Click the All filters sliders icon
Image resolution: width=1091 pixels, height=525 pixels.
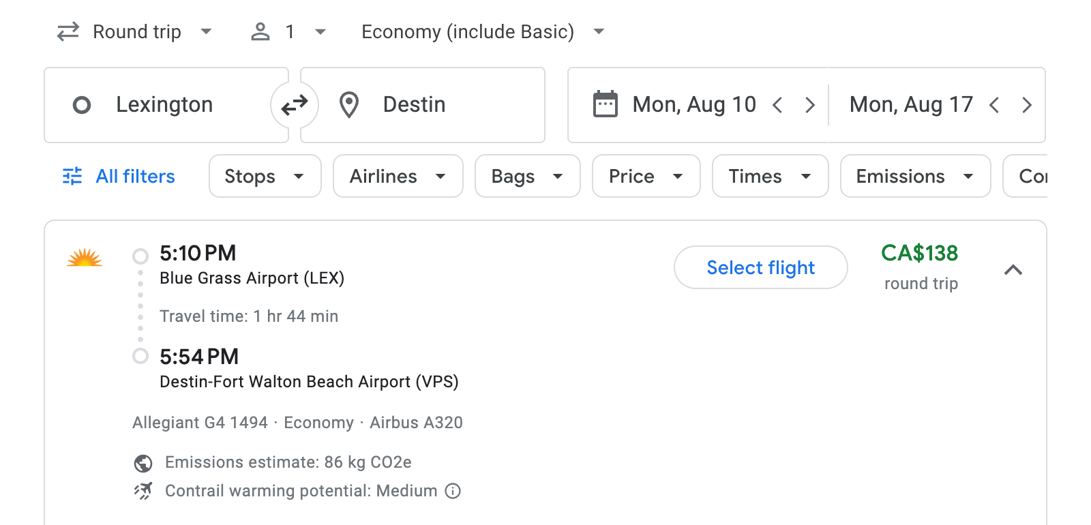click(72, 176)
